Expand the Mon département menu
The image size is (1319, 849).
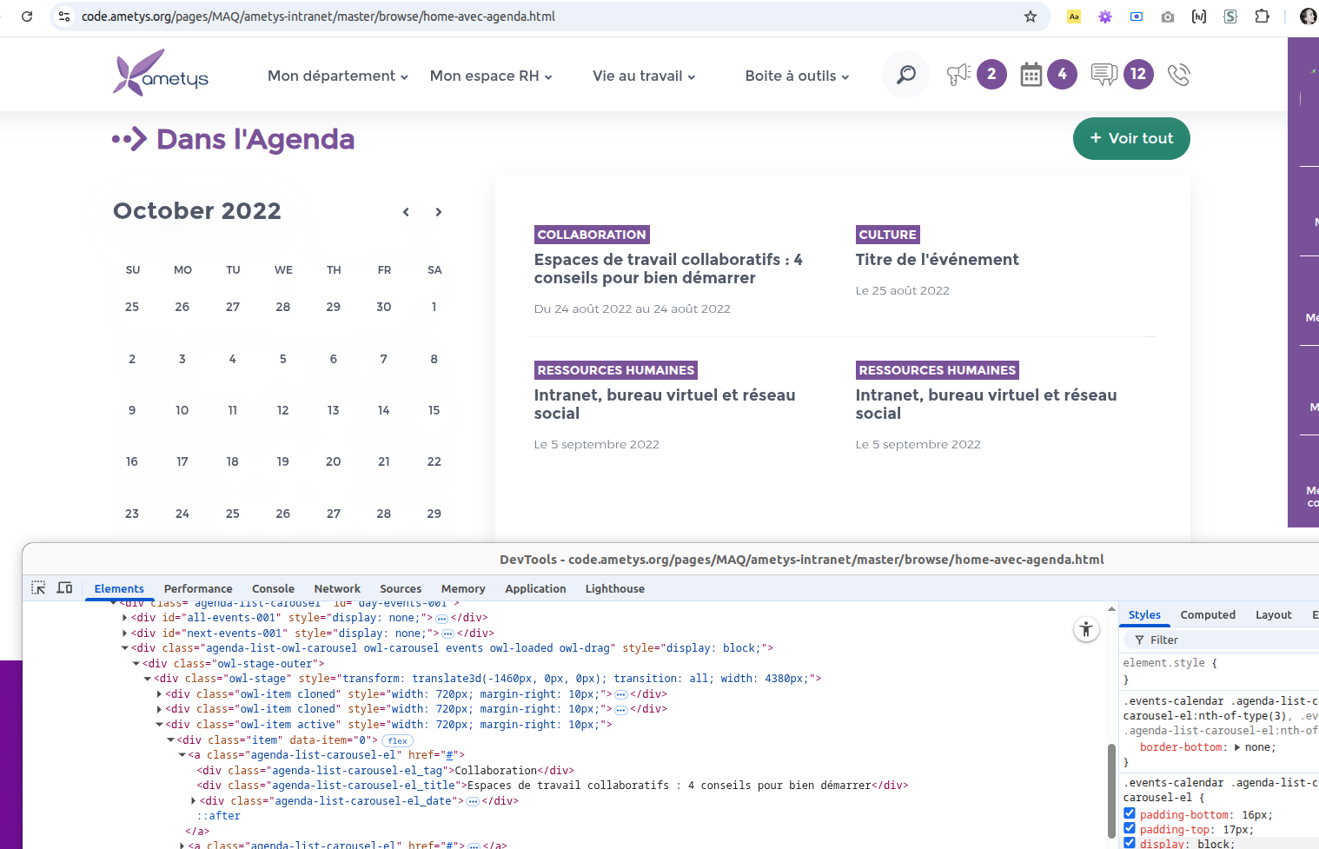[337, 76]
